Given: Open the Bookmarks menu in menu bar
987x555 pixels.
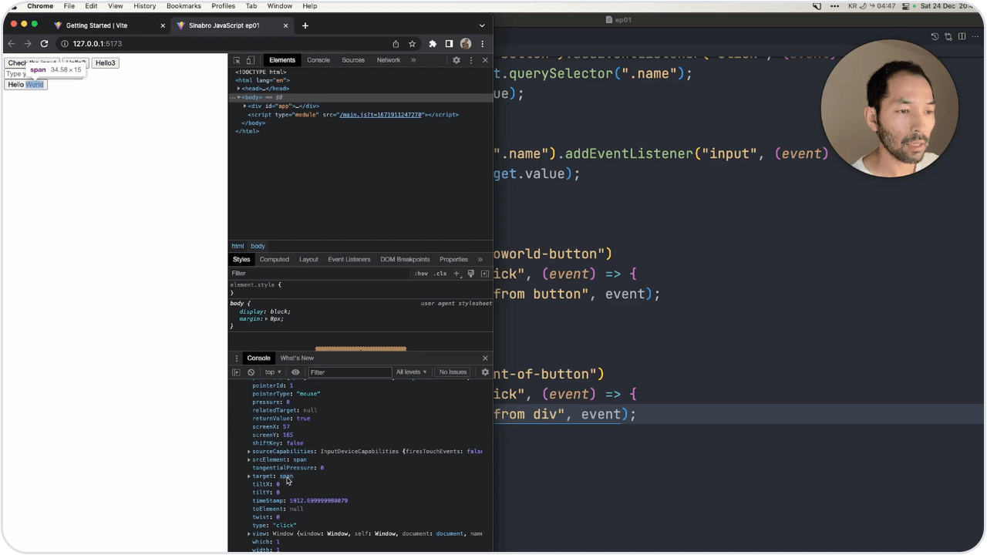Looking at the screenshot, I should click(x=184, y=6).
